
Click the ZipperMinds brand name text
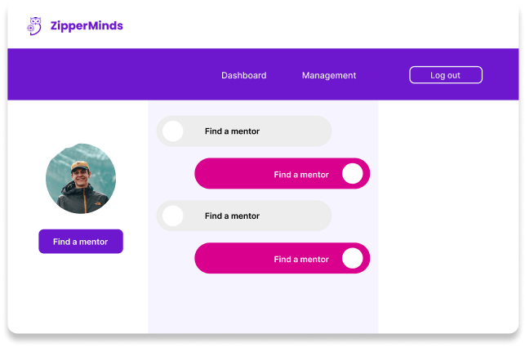tap(87, 26)
